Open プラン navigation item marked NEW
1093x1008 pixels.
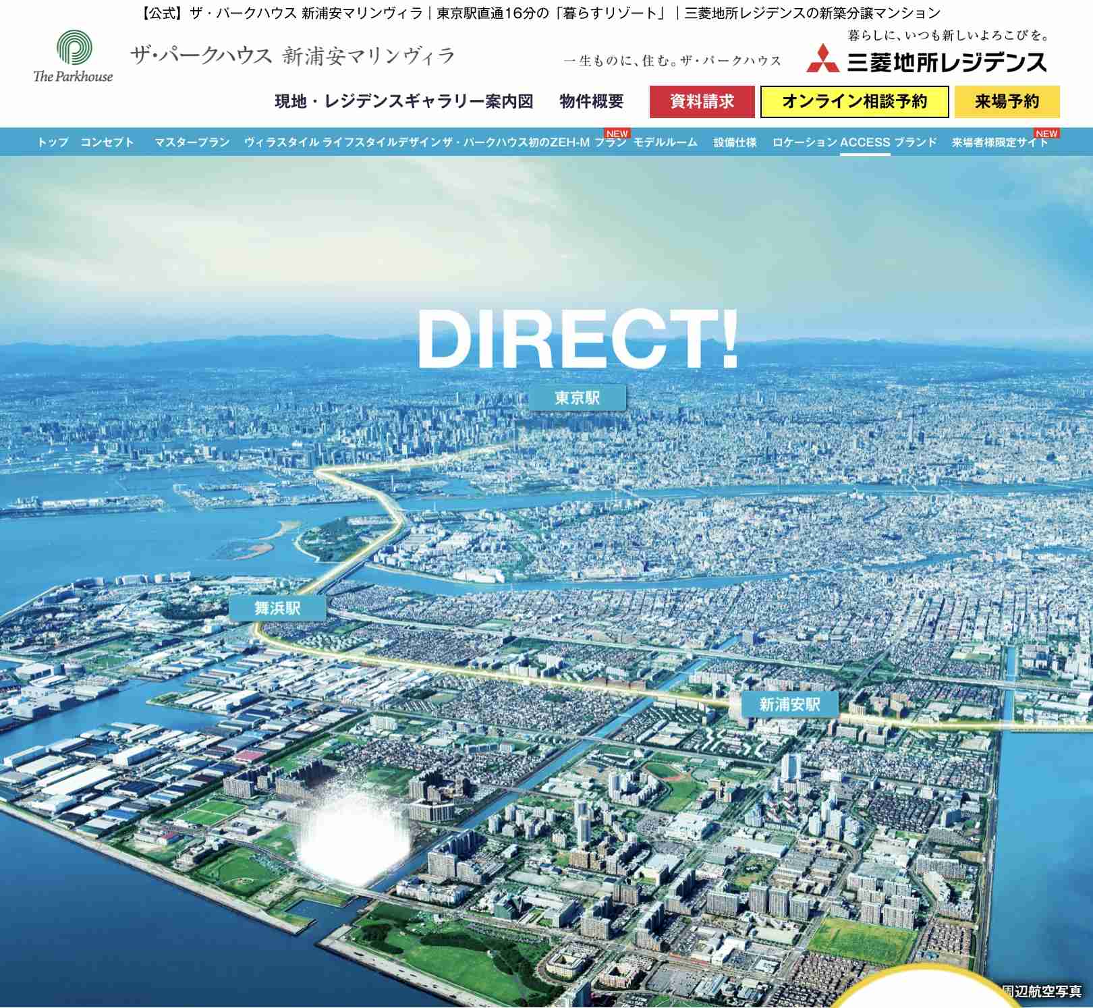611,142
